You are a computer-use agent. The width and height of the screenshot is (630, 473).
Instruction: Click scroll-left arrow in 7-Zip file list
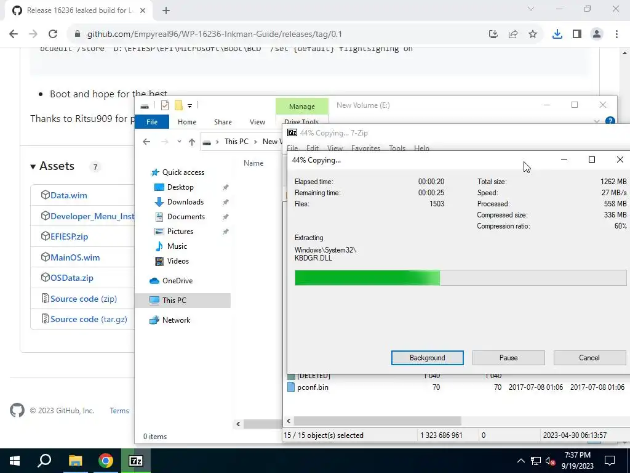click(x=289, y=421)
